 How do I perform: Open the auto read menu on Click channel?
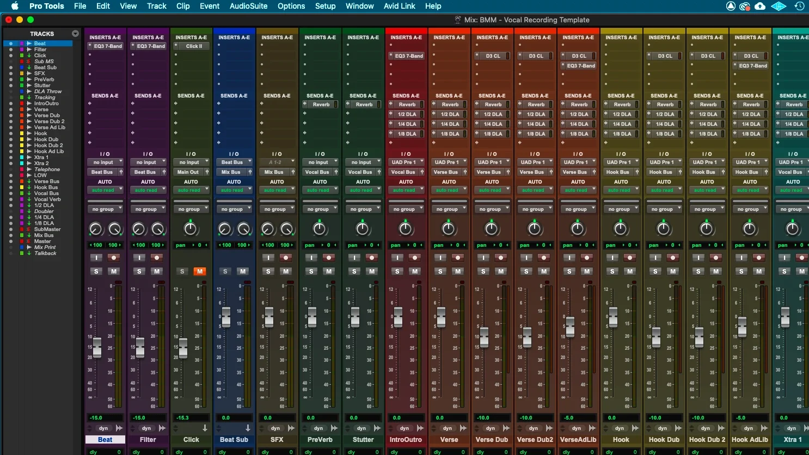(x=191, y=190)
